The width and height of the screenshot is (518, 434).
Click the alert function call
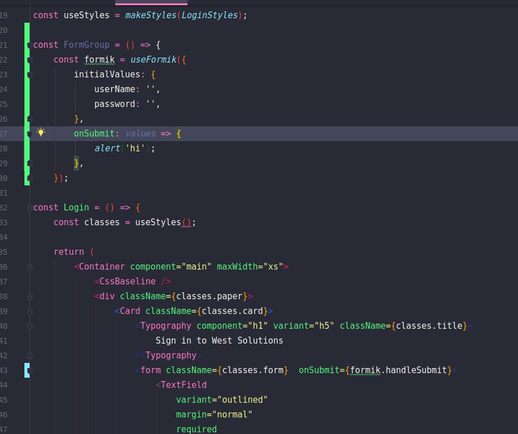pyautogui.click(x=107, y=148)
